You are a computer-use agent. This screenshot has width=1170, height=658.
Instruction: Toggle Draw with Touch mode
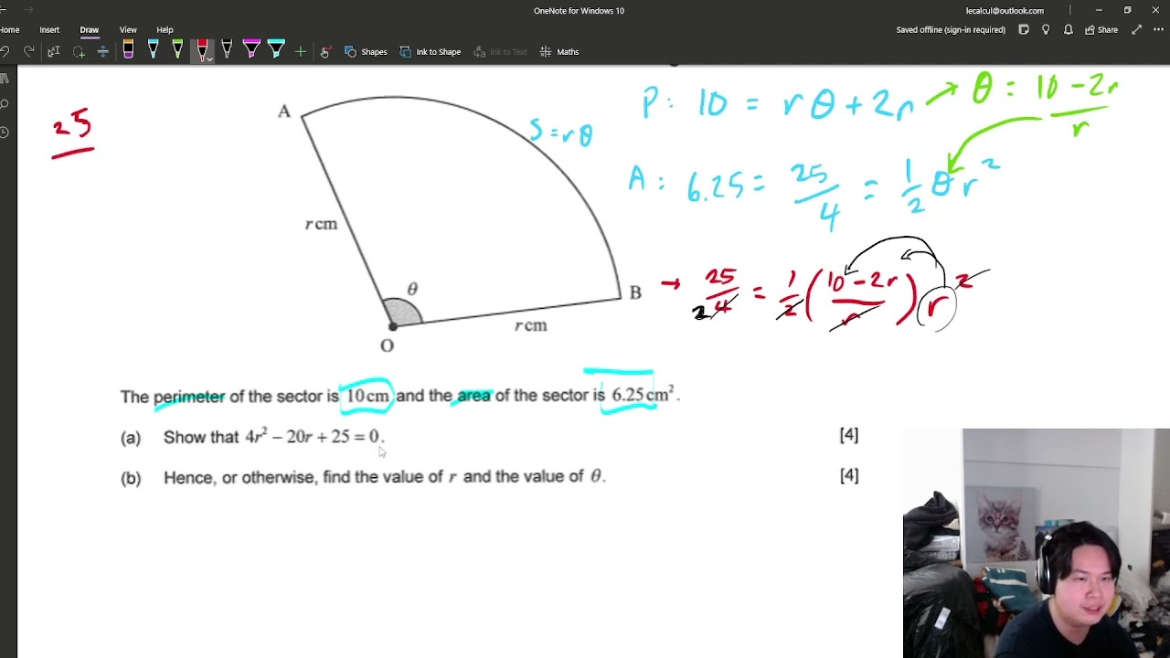pyautogui.click(x=324, y=52)
